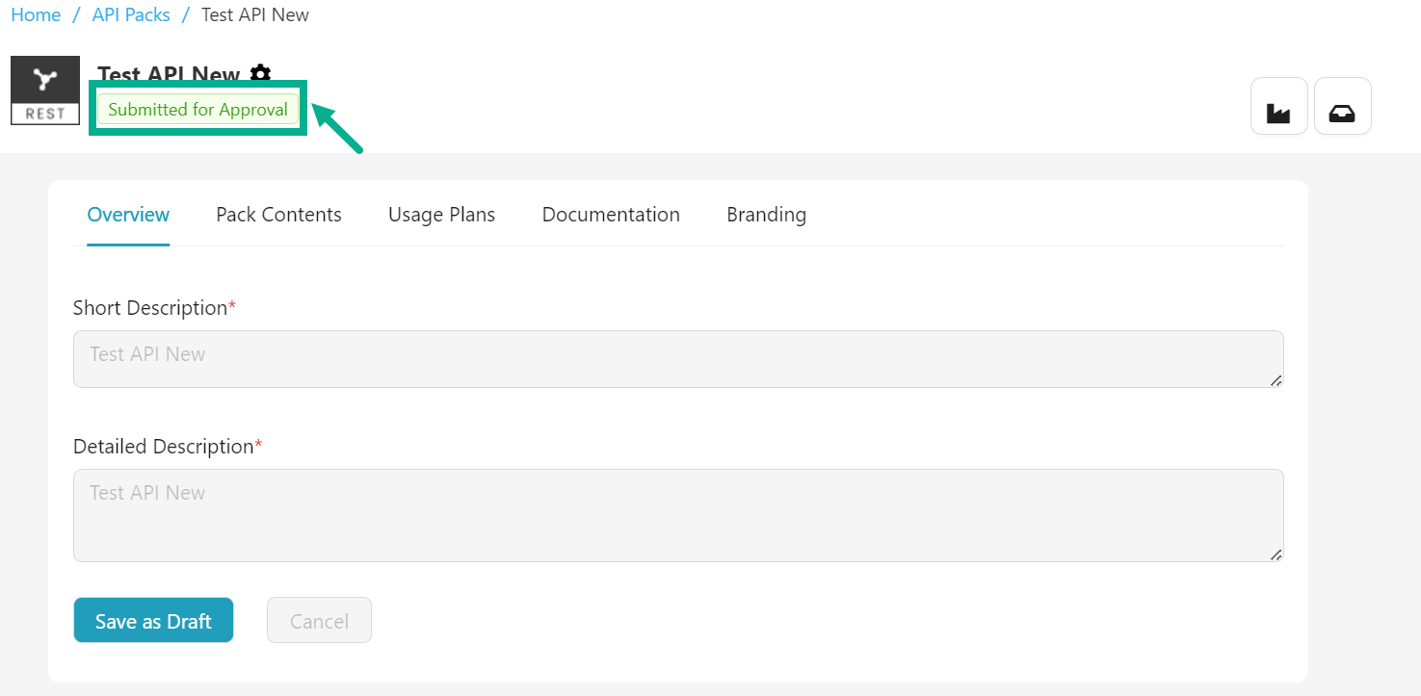The image size is (1421, 696).
Task: Click the Short Description resize handle
Action: coord(1276,380)
